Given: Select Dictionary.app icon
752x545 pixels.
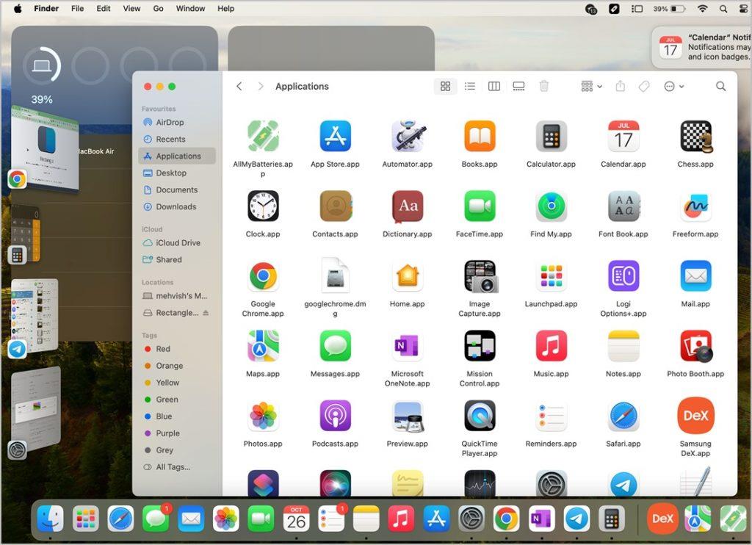Looking at the screenshot, I should pos(407,206).
